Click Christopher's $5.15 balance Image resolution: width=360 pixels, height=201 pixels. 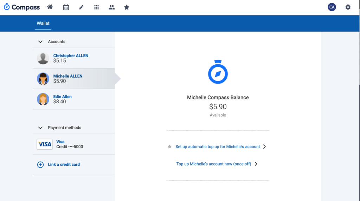click(x=59, y=60)
